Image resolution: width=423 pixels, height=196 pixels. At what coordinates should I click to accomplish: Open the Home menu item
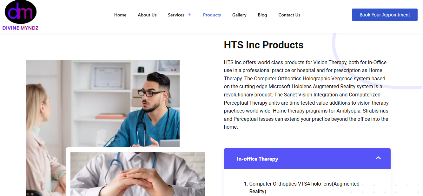pyautogui.click(x=120, y=15)
